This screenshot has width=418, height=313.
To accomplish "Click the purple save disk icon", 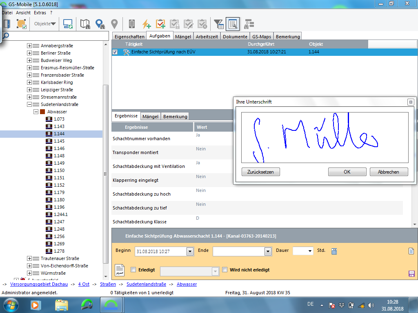I will click(411, 273).
